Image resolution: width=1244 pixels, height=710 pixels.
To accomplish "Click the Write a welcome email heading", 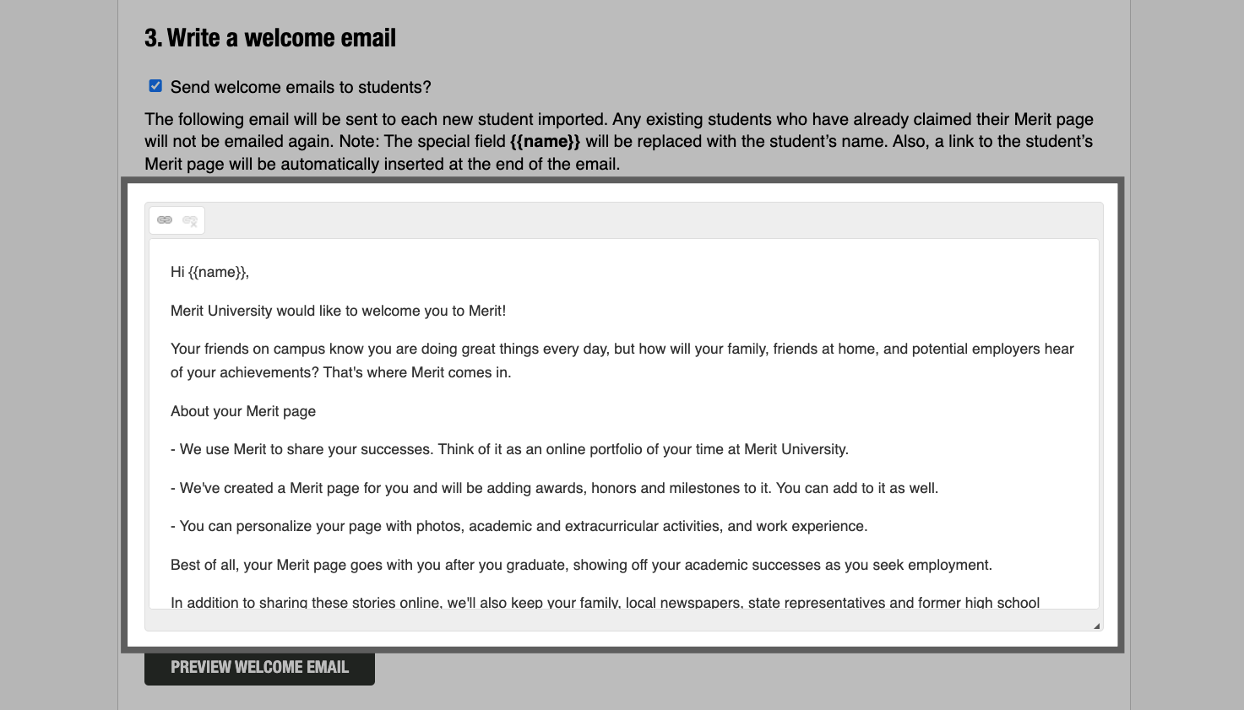I will click(269, 37).
